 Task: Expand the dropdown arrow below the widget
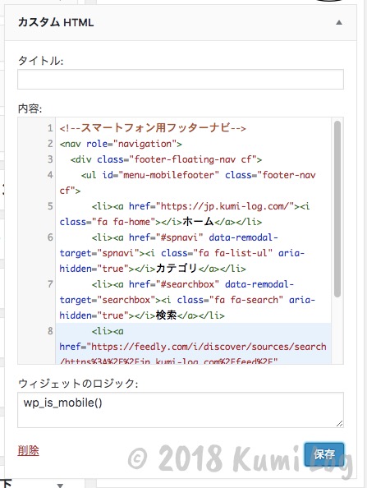60,486
